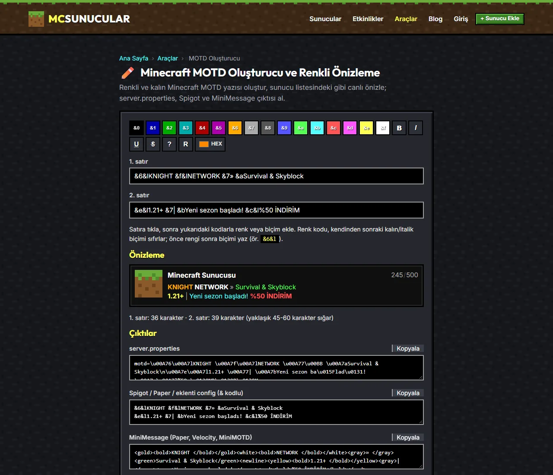The width and height of the screenshot is (553, 475).
Task: Follow the Araçlar breadcrumb link
Action: click(x=168, y=58)
